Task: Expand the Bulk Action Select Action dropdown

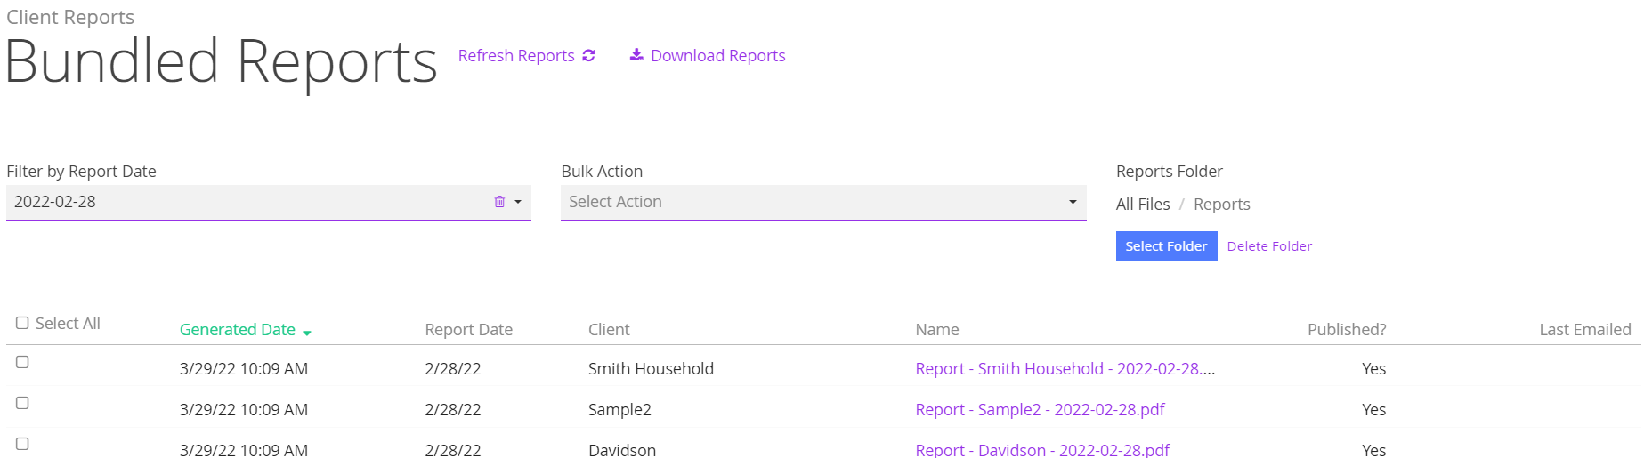Action: point(823,202)
